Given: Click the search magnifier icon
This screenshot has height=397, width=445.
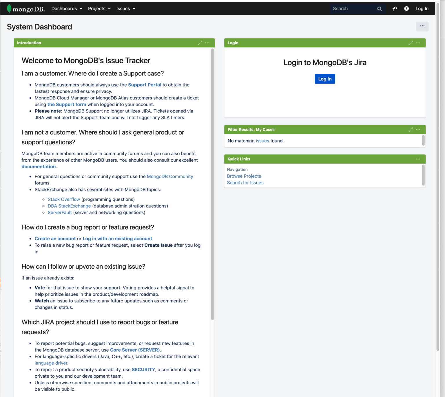Looking at the screenshot, I should [379, 8].
